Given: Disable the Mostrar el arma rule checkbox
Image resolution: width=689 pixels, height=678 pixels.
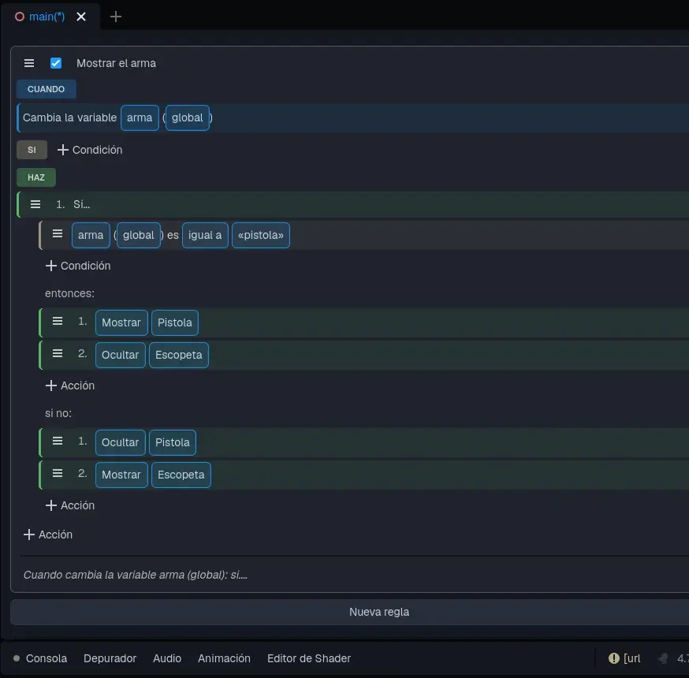Looking at the screenshot, I should pyautogui.click(x=56, y=63).
